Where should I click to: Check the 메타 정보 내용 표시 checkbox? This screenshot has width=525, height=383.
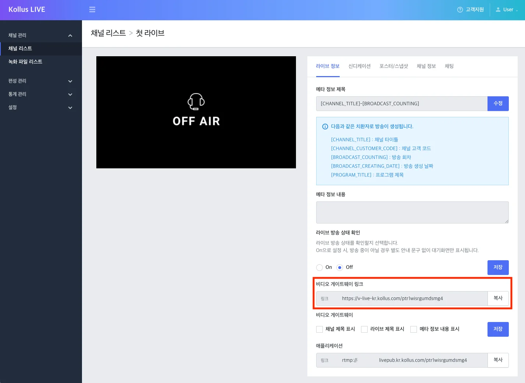click(414, 329)
